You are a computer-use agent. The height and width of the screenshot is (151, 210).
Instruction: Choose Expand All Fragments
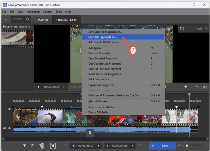click(x=123, y=85)
